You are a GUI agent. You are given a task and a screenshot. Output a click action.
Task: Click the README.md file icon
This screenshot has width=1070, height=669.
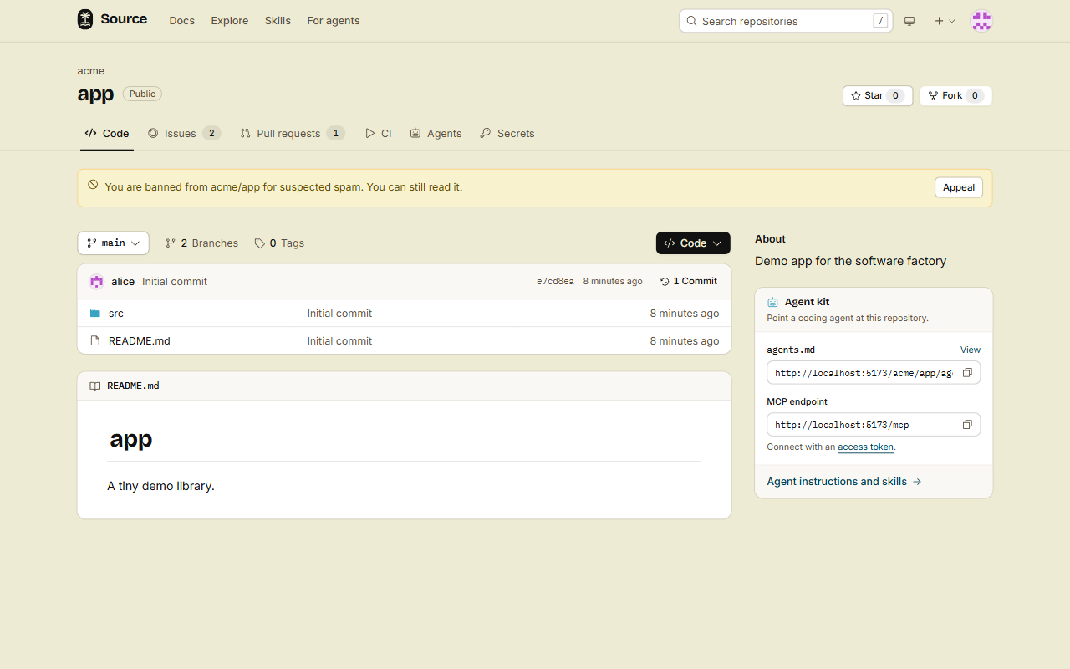click(95, 341)
